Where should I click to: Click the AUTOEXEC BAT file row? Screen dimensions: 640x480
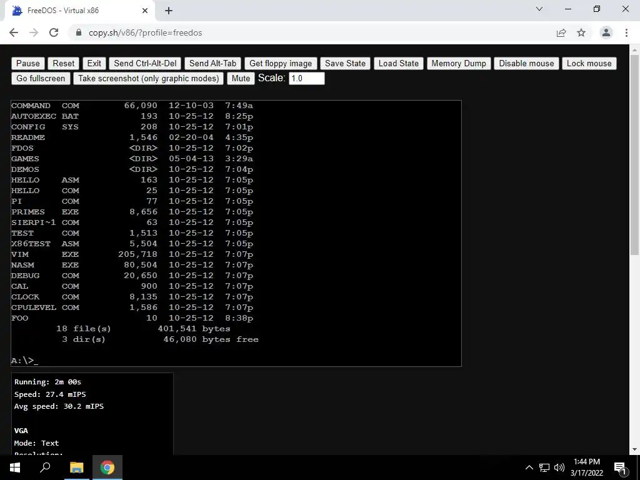click(x=132, y=116)
